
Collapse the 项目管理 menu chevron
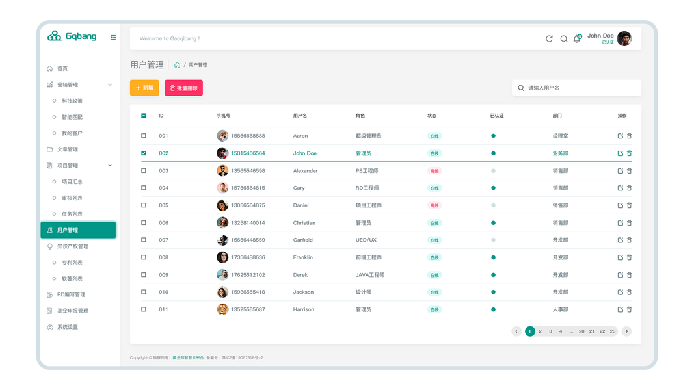110,165
